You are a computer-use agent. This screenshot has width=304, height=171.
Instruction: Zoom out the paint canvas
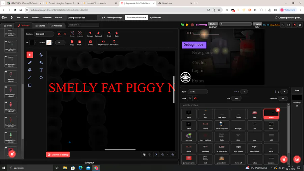162,154
